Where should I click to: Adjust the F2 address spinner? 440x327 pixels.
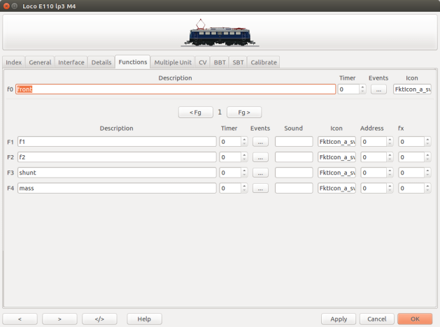(x=375, y=157)
